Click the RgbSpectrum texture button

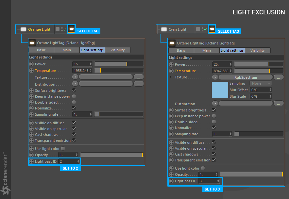click(246, 77)
